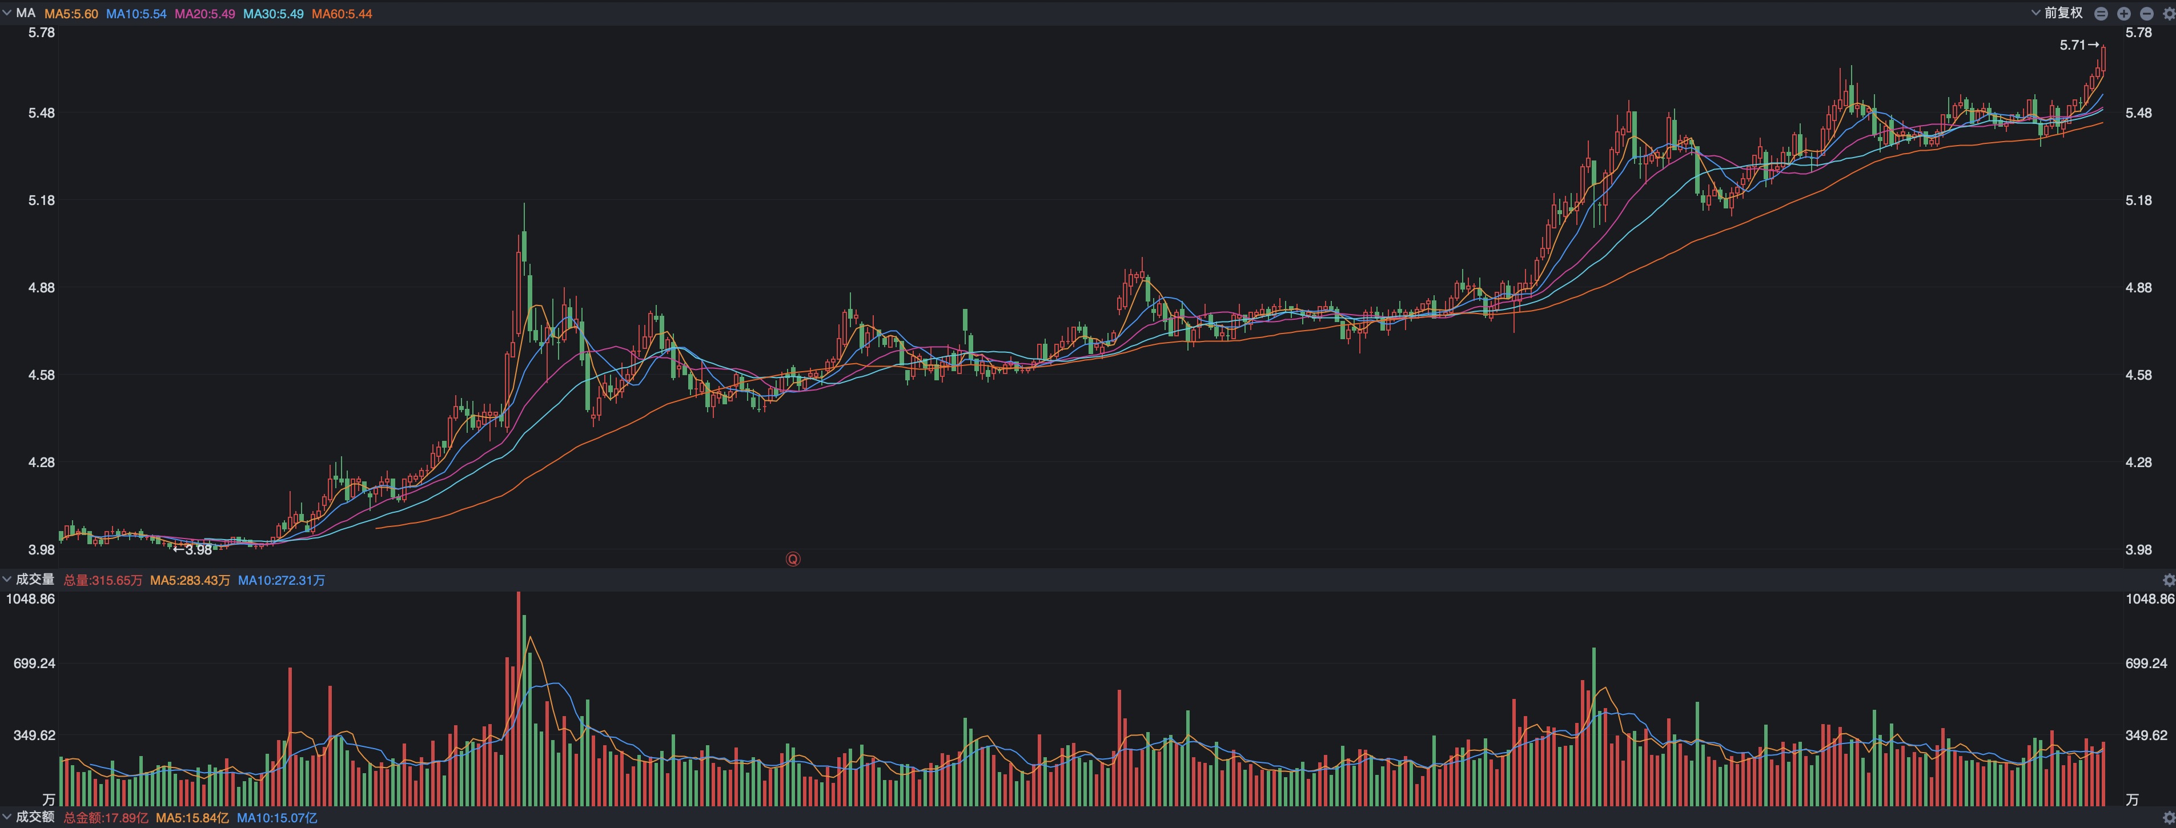Click 4.88 on the left price axis

click(x=41, y=287)
